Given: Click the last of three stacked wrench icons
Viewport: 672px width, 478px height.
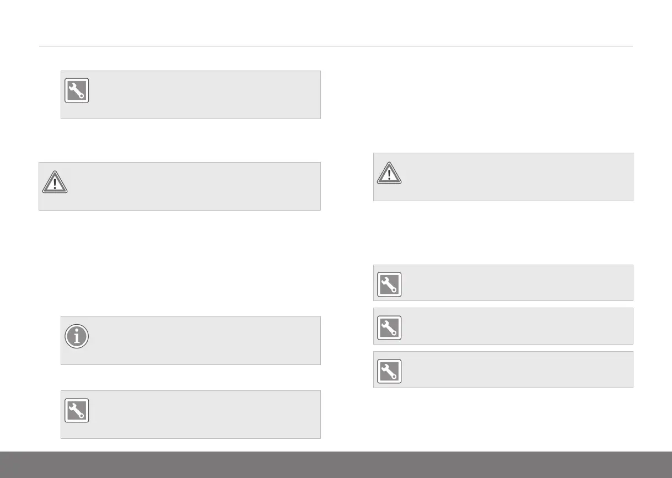Looking at the screenshot, I should click(389, 371).
